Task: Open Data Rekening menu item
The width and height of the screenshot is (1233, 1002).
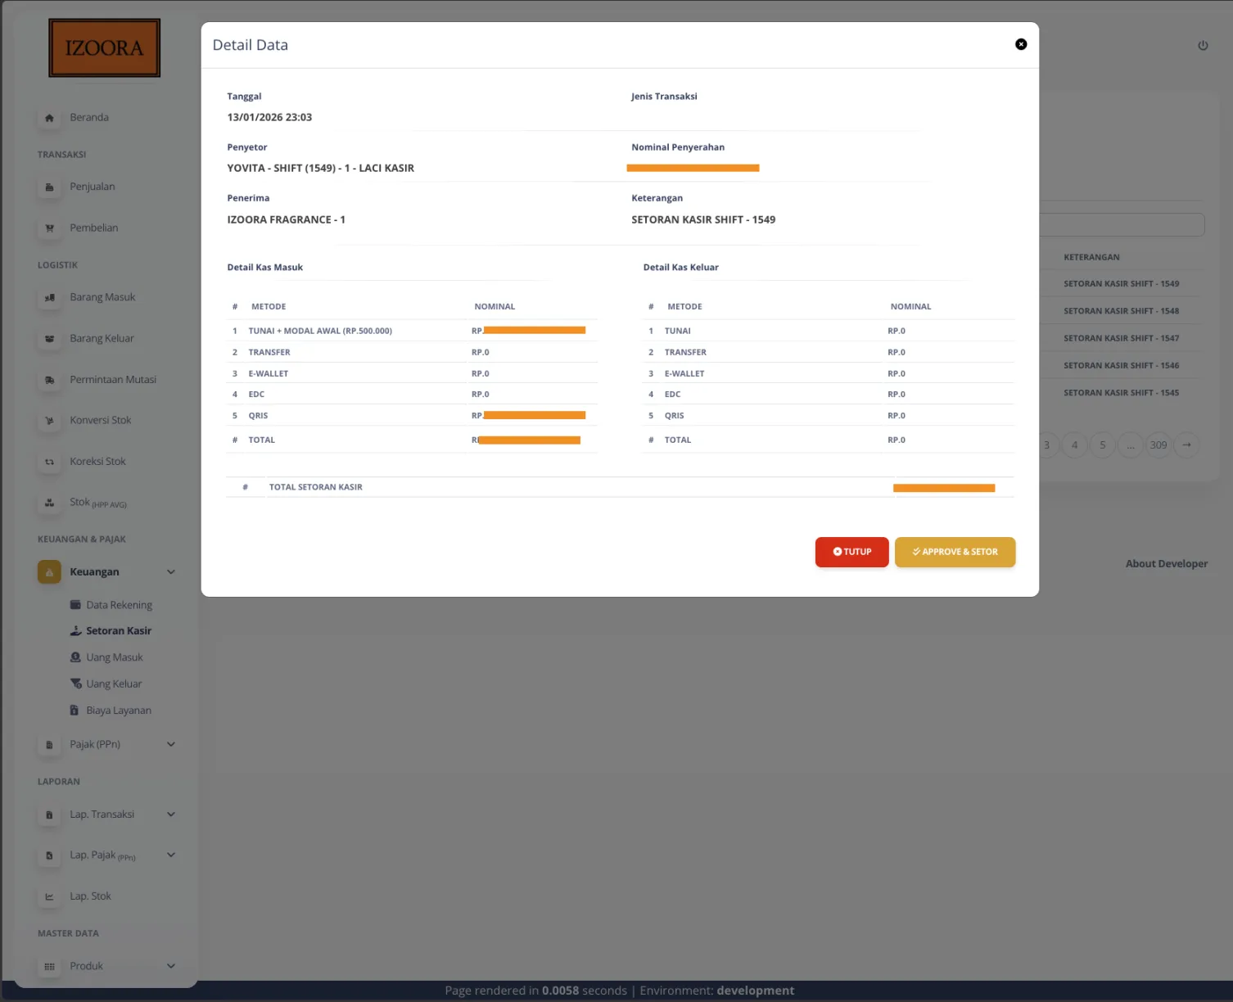Action: pos(119,605)
